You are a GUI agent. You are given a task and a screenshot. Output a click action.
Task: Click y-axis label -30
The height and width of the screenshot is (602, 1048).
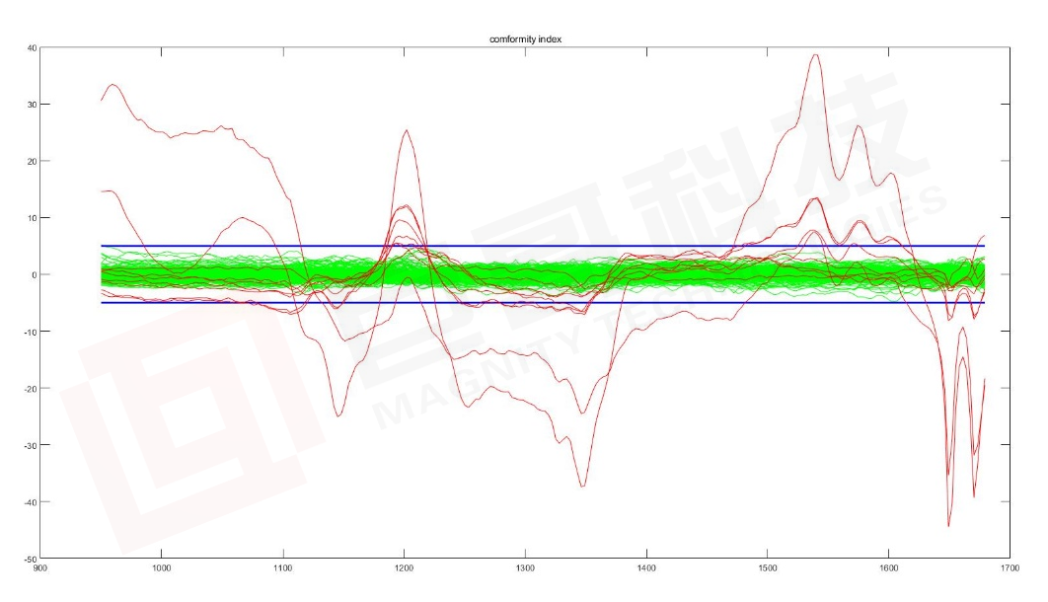point(31,445)
